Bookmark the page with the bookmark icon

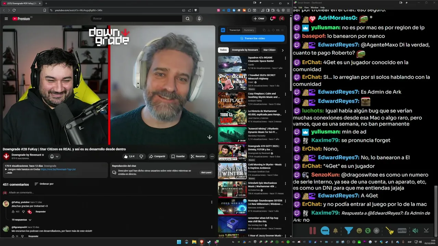(x=44, y=10)
